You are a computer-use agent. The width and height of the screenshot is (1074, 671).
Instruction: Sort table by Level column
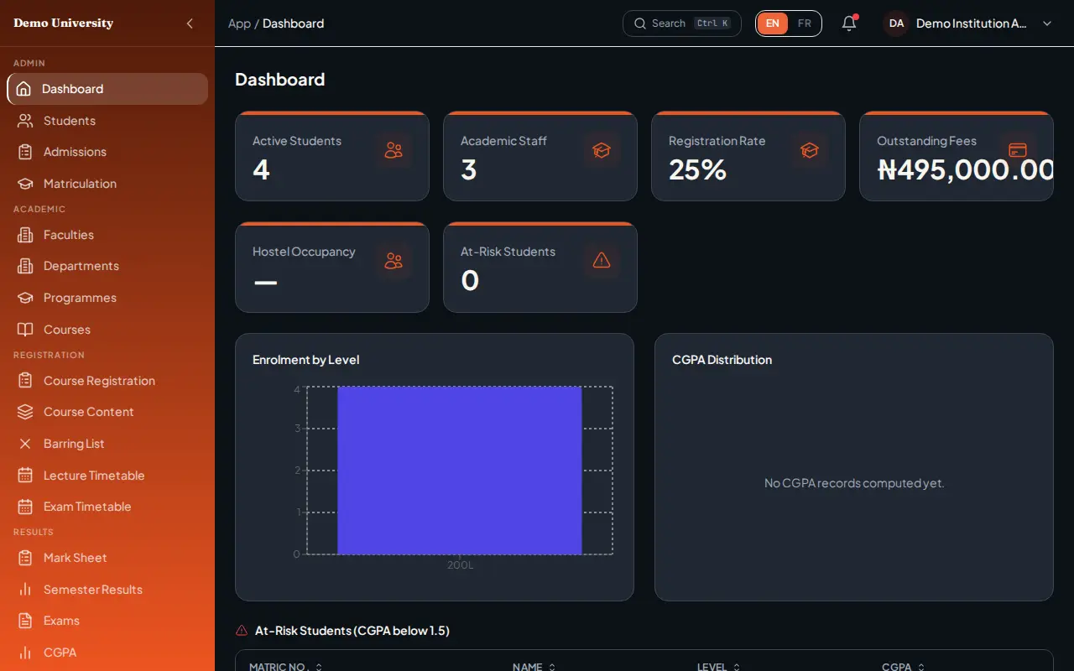click(x=719, y=667)
